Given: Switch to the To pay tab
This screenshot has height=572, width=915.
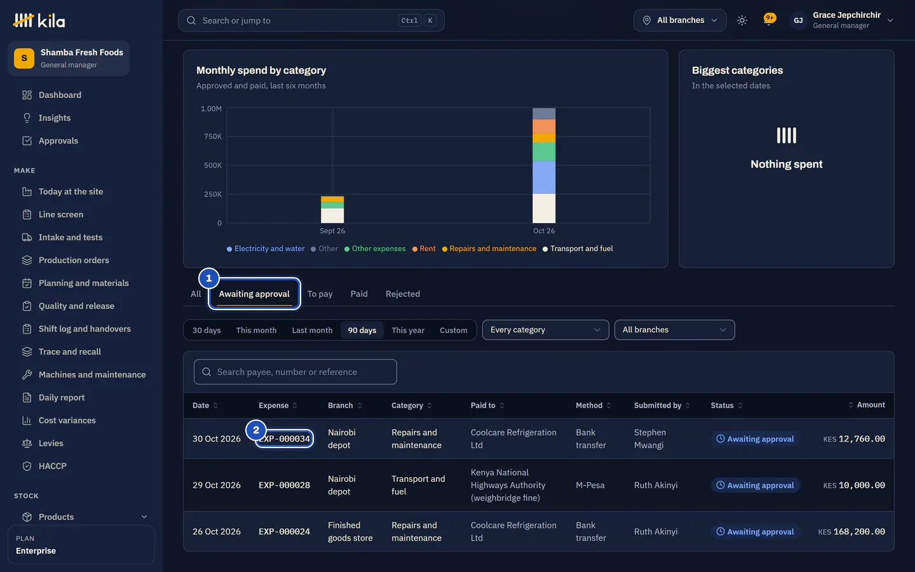Looking at the screenshot, I should [320, 294].
